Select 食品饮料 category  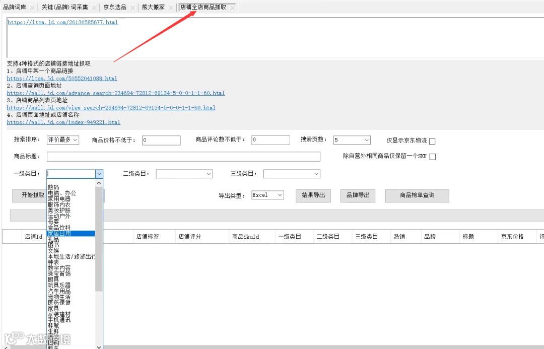point(59,228)
